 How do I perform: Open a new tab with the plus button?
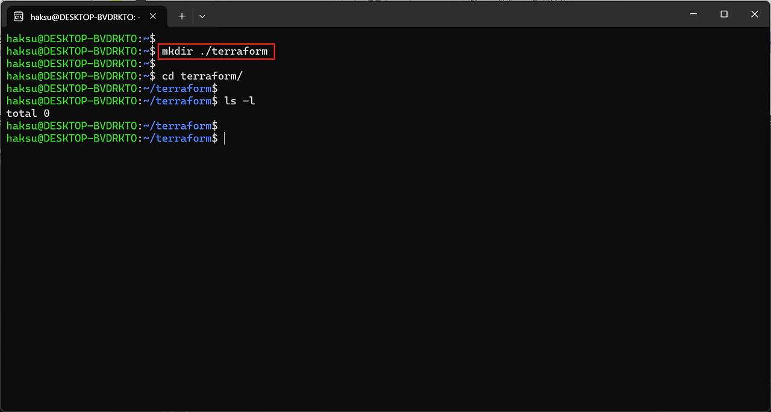(182, 16)
